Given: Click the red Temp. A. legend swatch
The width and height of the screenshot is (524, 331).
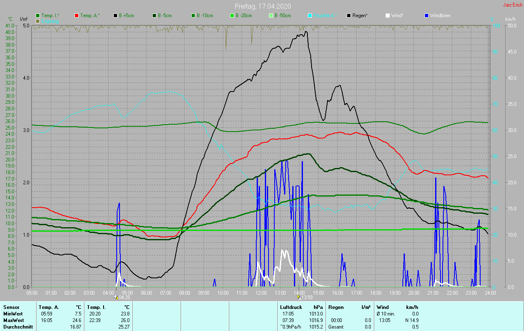Looking at the screenshot, I should (77, 16).
